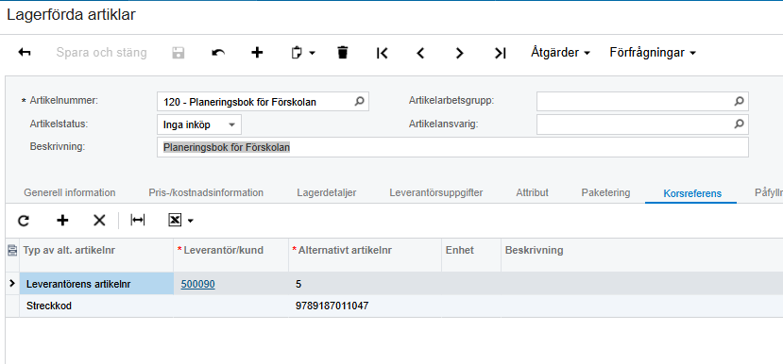Add grid row with plus icon
The height and width of the screenshot is (364, 783).
click(62, 221)
